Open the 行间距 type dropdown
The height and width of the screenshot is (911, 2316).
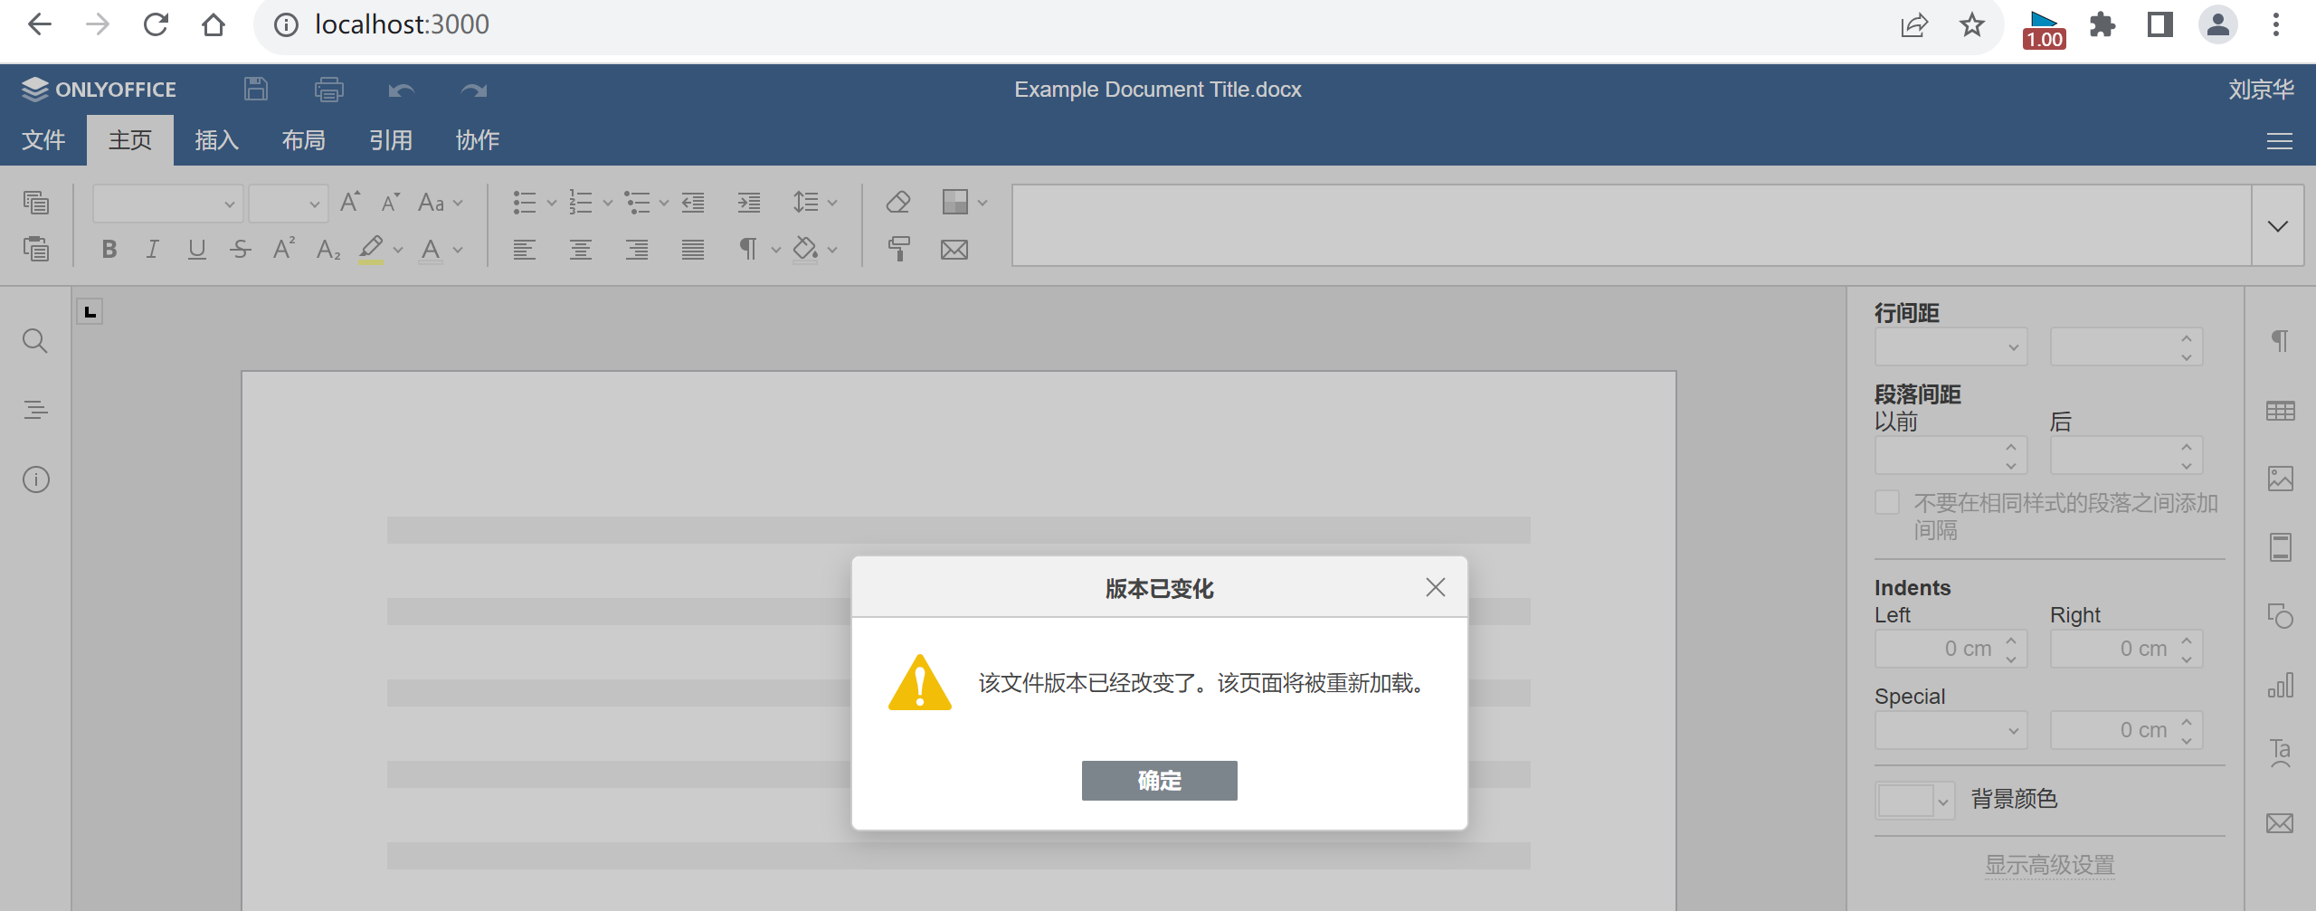[x=1951, y=347]
